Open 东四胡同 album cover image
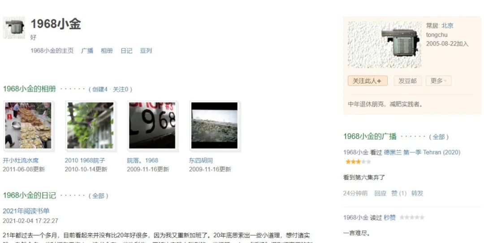Screen dimensions: 484x243 coord(215,126)
